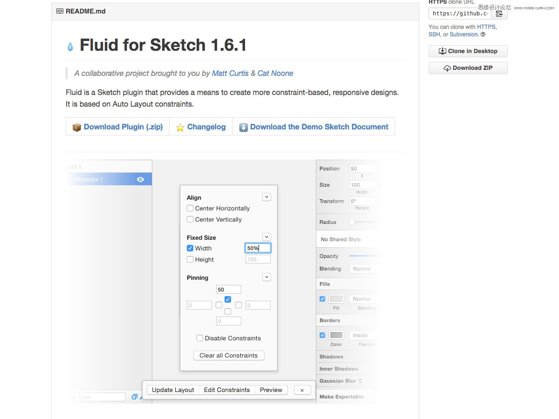The width and height of the screenshot is (559, 419).
Task: Click the Update Layout segment
Action: coord(173,390)
